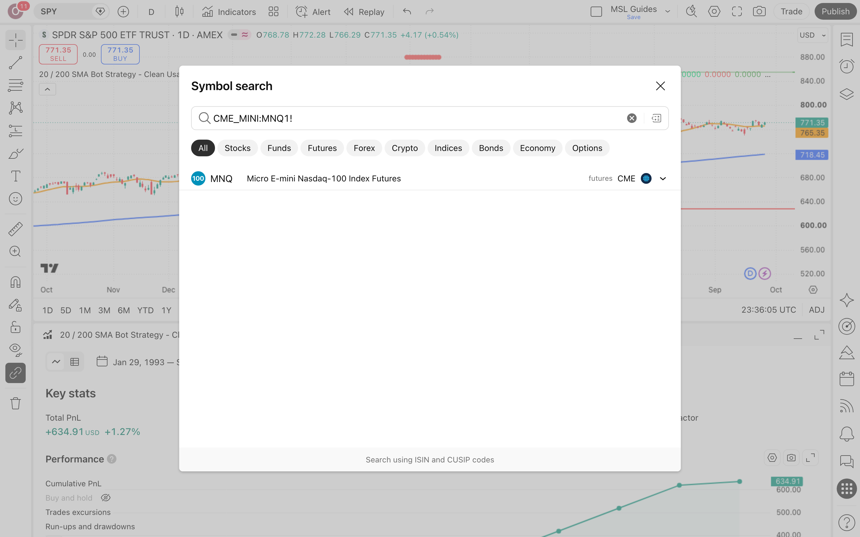The image size is (860, 537).
Task: Clear the symbol search text
Action: tap(632, 118)
